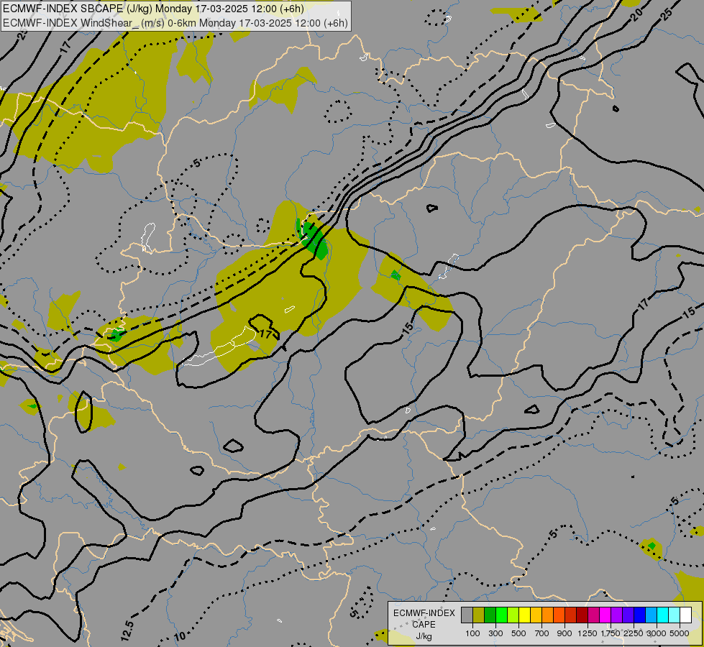This screenshot has height=647, width=704.
Task: Click the J/kg unit label in the legend
Action: pos(424,637)
